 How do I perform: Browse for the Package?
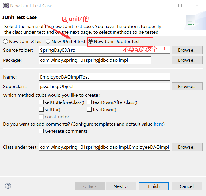coord(187,60)
